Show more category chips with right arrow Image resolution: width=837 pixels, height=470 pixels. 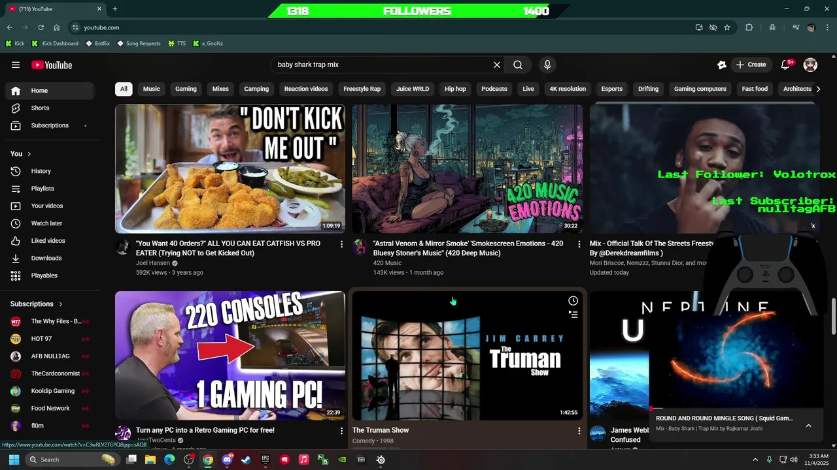[x=818, y=89]
